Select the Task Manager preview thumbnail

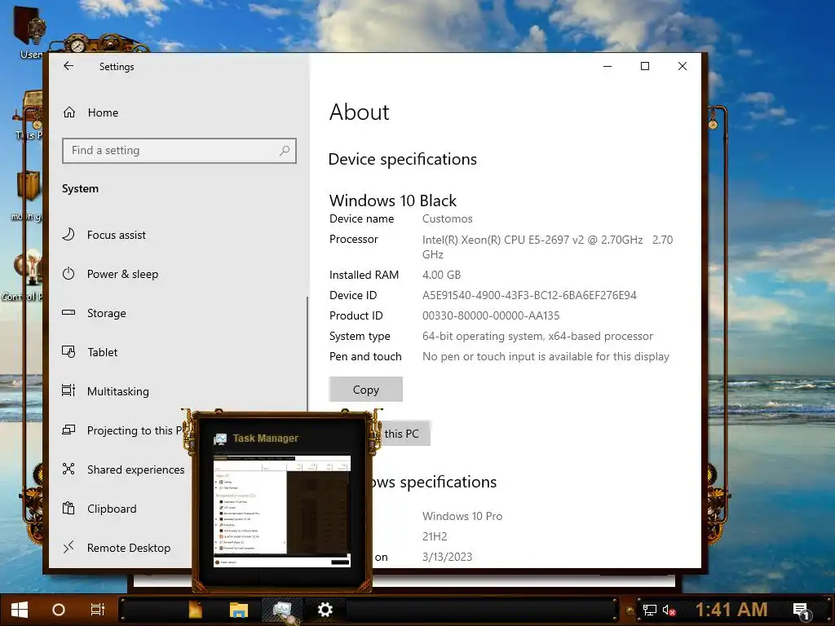click(281, 510)
